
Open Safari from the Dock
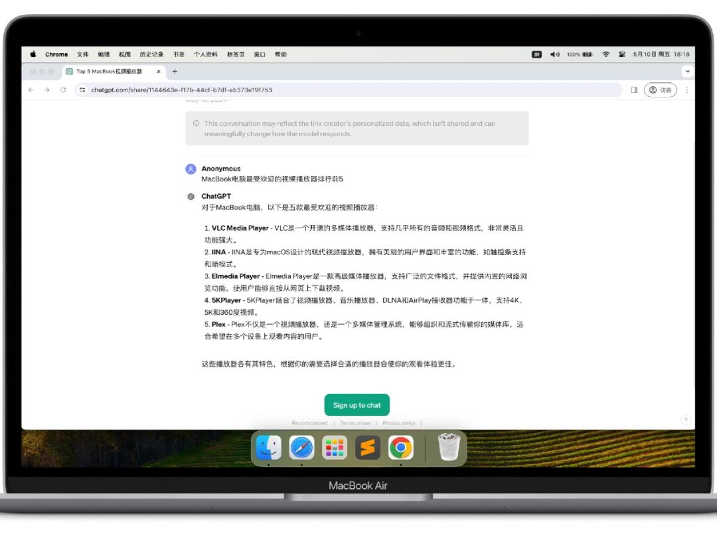(x=302, y=448)
